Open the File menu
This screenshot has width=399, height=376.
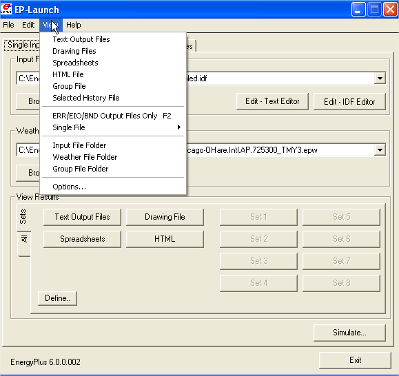pyautogui.click(x=8, y=25)
